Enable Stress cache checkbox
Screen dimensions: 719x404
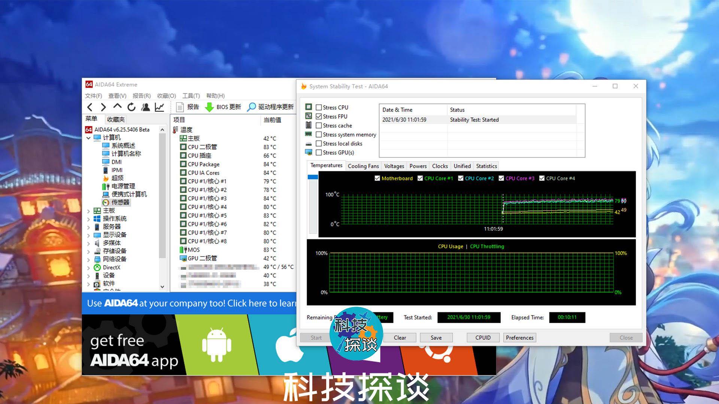coord(319,125)
